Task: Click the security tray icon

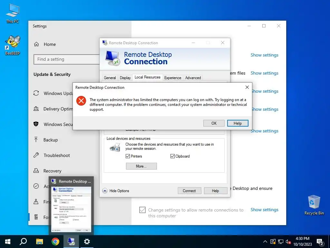Action: [273, 242]
